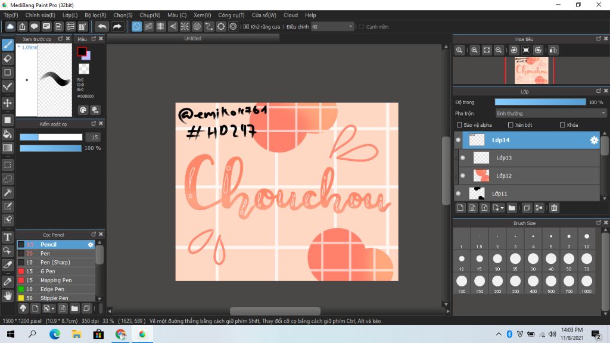Expand the add brush dropdown arrow
This screenshot has height=343, width=610.
pos(53,308)
